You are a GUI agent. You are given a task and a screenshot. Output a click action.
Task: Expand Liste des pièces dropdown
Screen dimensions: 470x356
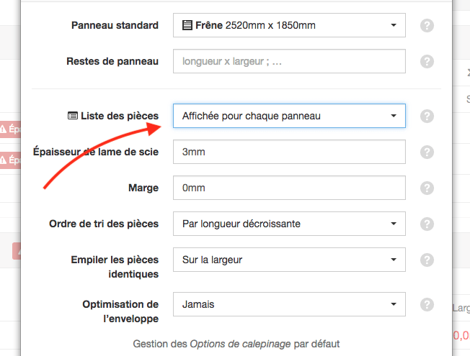coord(289,116)
